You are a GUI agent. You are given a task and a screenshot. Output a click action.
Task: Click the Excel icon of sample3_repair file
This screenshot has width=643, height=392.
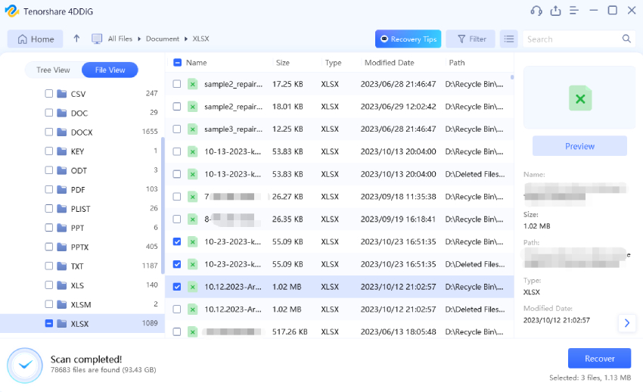pos(192,129)
